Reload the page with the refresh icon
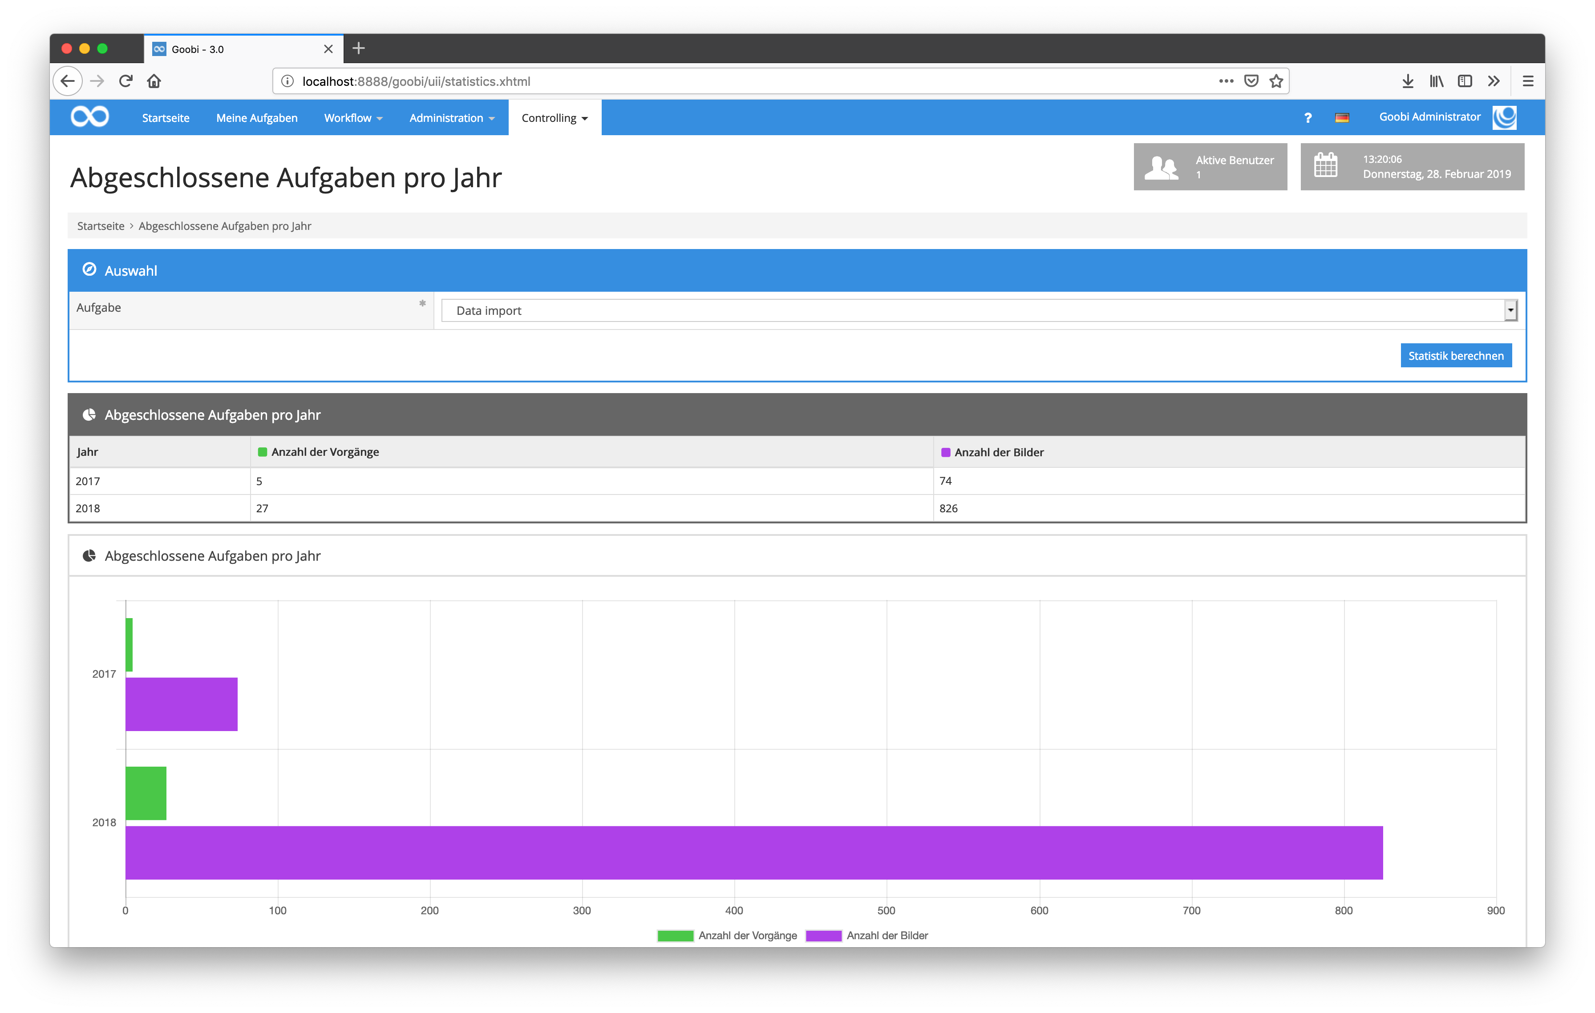This screenshot has height=1013, width=1595. click(x=125, y=81)
